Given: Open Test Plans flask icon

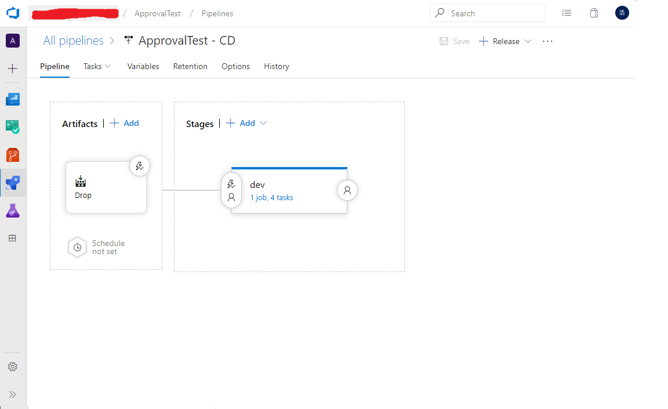Looking at the screenshot, I should coord(13,211).
